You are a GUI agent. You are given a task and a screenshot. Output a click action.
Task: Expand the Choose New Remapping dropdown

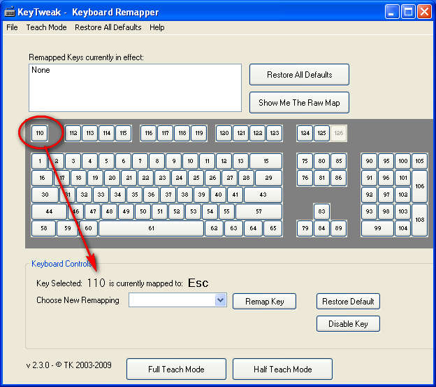(x=221, y=300)
